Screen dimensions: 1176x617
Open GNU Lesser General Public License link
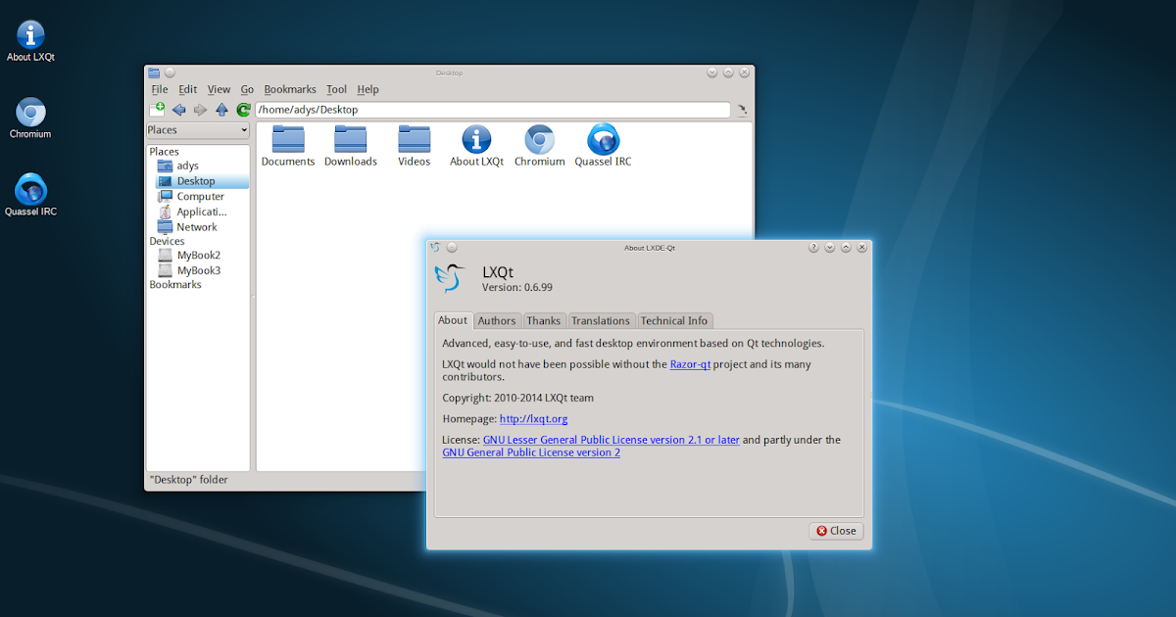pos(611,441)
